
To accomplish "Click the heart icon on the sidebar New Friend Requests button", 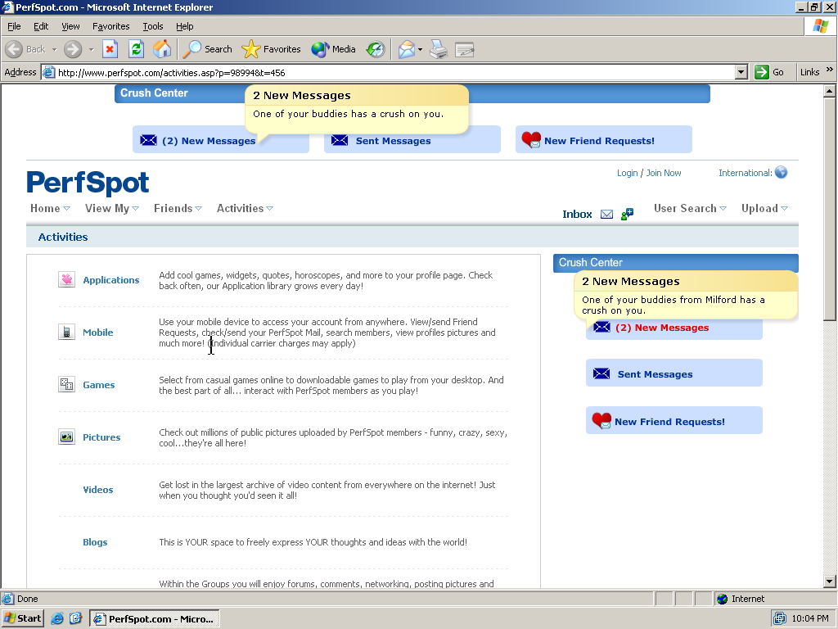I will [x=601, y=420].
